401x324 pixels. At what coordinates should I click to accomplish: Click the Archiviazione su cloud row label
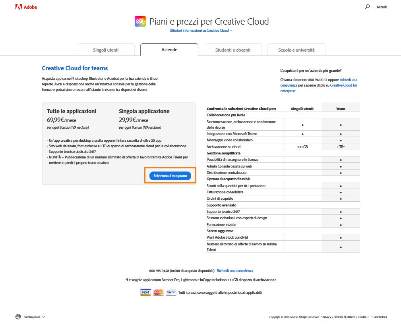pos(223,147)
